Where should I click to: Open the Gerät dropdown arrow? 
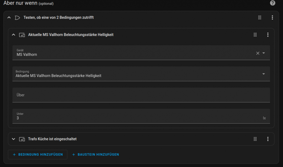tap(264, 53)
